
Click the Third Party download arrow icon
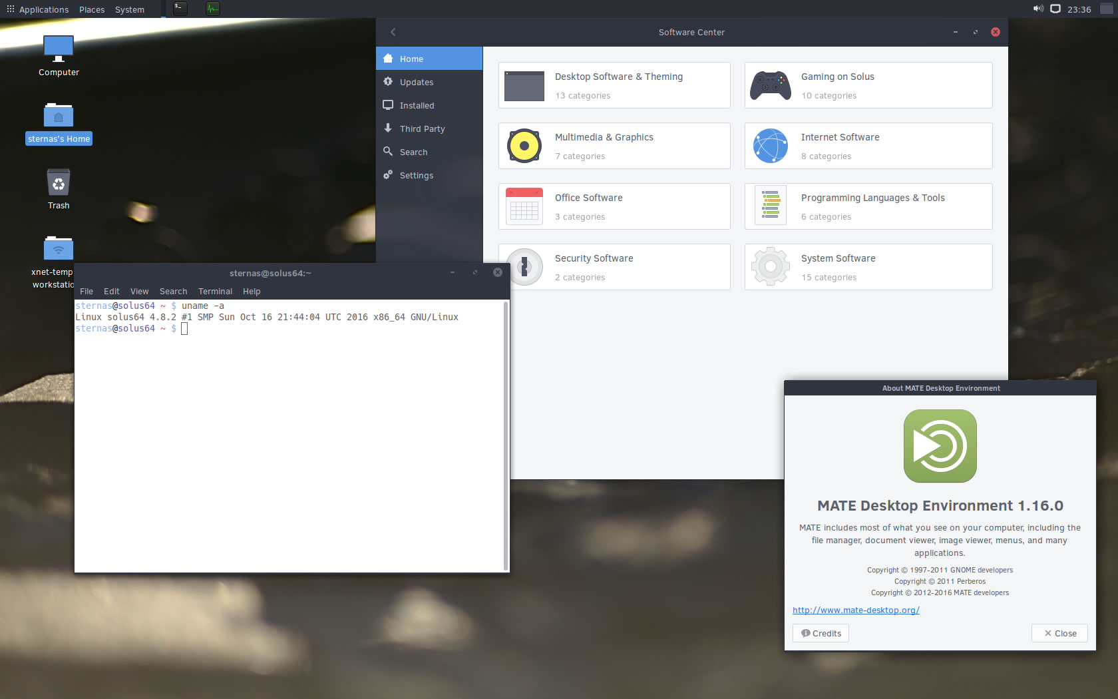pyautogui.click(x=388, y=128)
